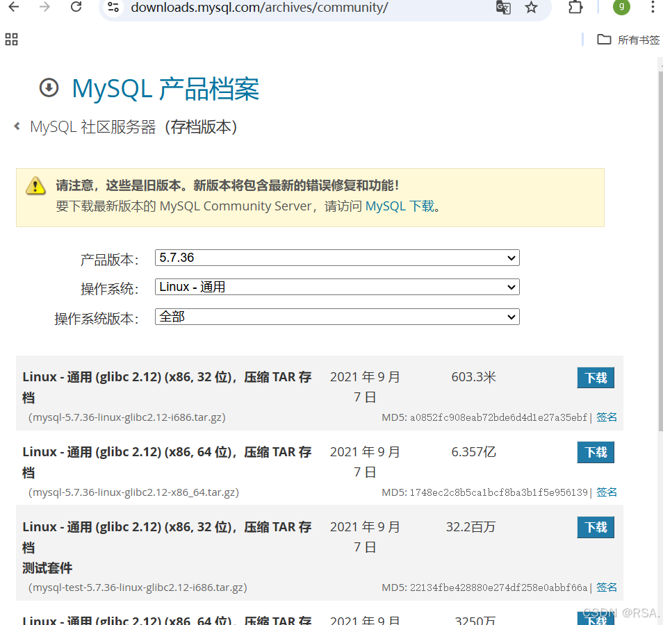Reload the MySQL archives page
Viewport: 663px width, 625px height.
click(x=76, y=7)
